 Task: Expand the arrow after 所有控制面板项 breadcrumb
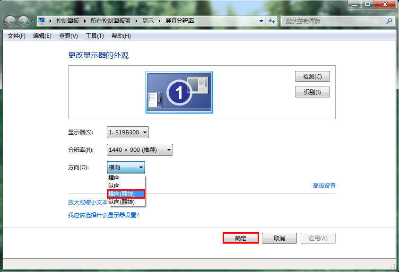pos(137,21)
